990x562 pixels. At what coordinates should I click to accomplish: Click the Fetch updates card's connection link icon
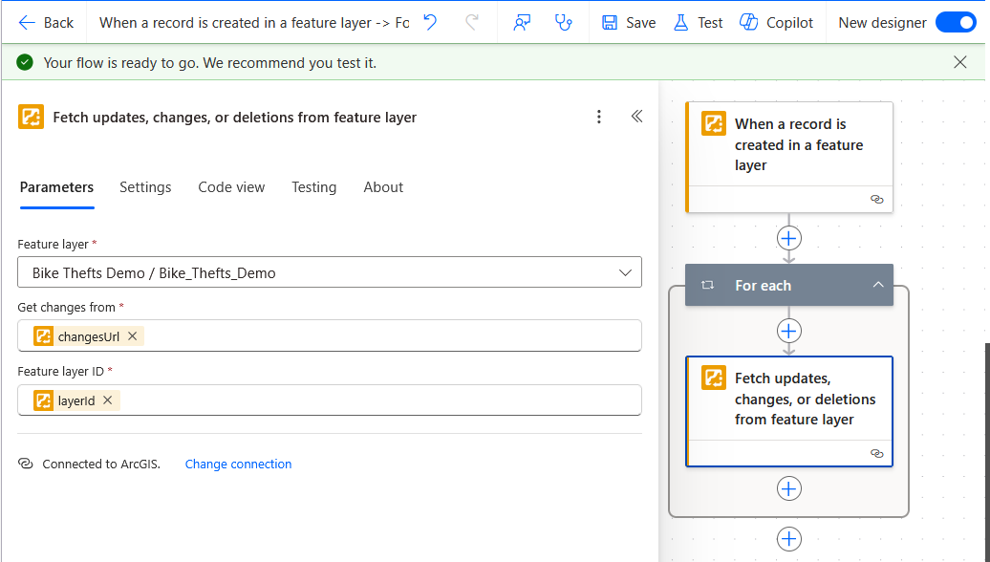[x=877, y=453]
